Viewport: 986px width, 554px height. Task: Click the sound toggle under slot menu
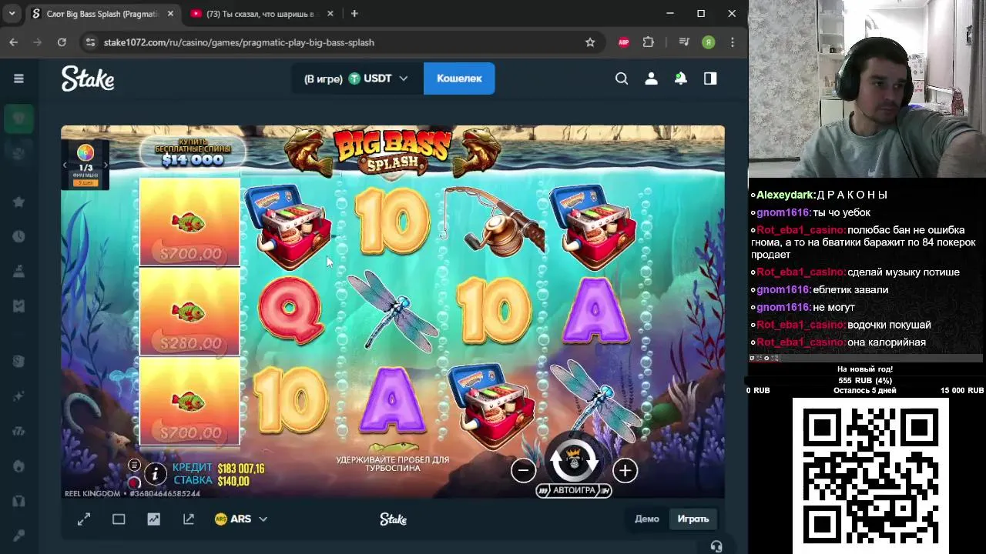134,482
